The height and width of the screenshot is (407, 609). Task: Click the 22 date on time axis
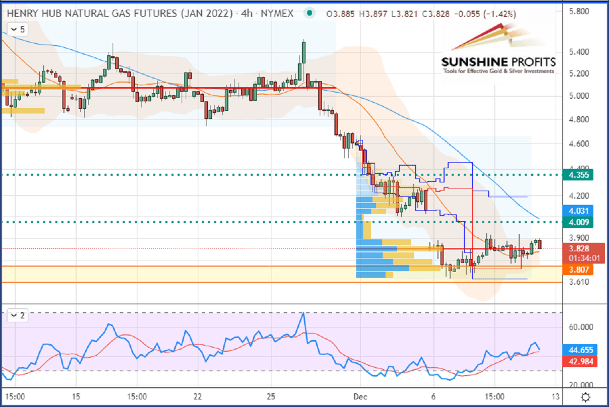[x=198, y=396]
